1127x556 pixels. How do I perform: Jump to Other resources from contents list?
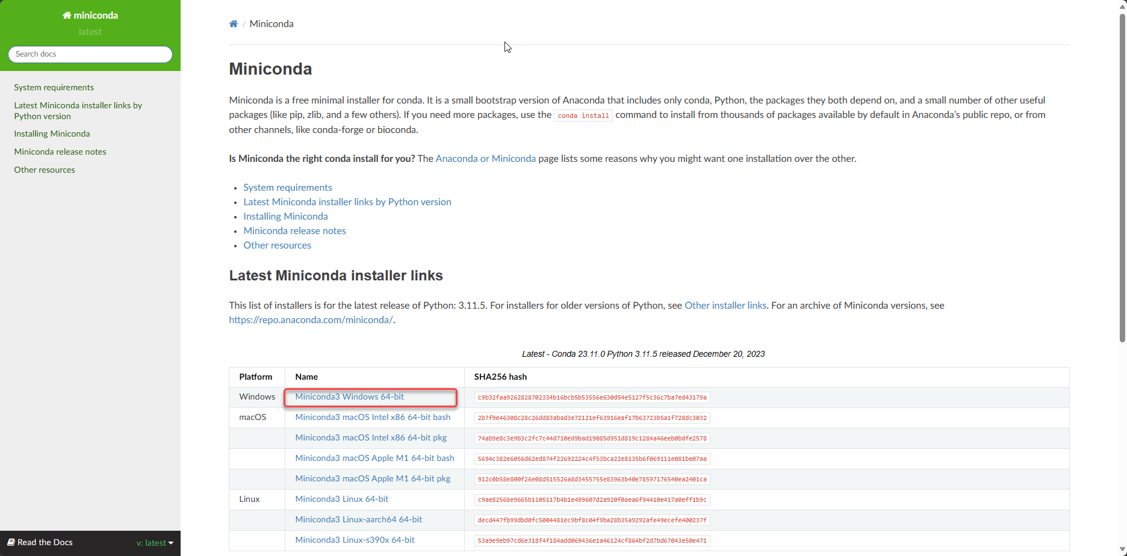click(277, 245)
